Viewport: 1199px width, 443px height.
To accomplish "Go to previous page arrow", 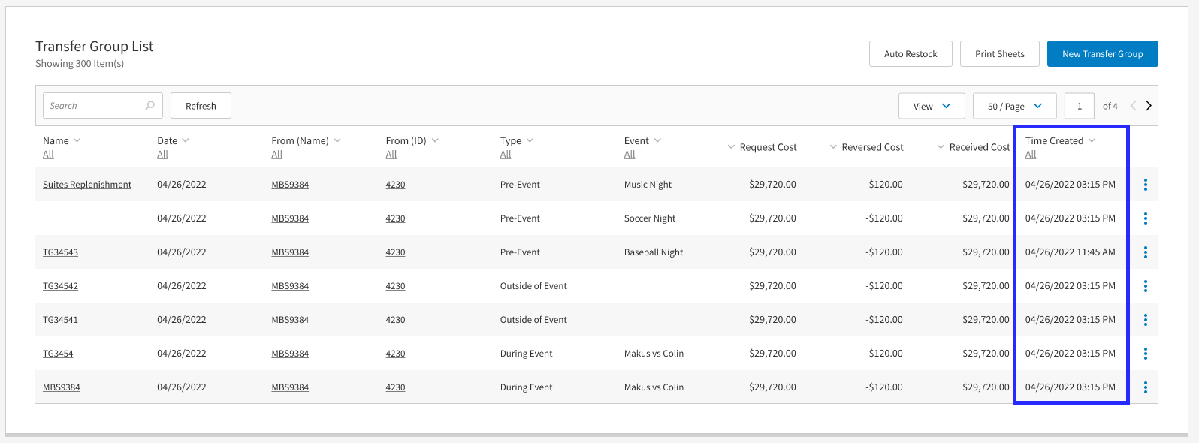I will click(x=1133, y=106).
